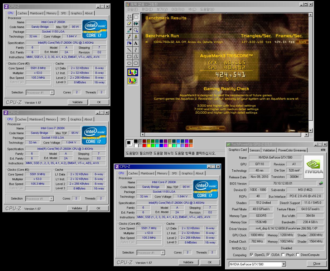Switch to the Validation tab in GPU-Z
The image size is (330, 271).
pos(269,150)
